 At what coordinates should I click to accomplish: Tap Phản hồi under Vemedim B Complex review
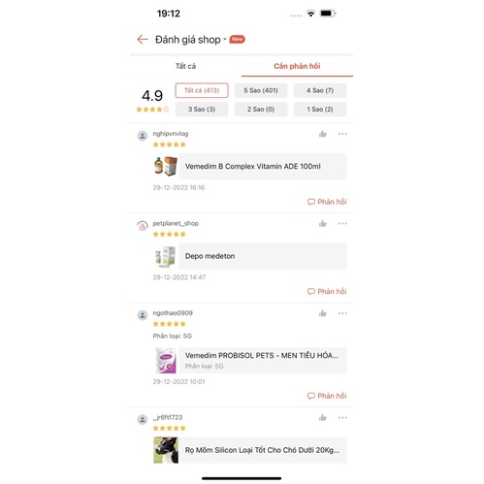(x=327, y=202)
